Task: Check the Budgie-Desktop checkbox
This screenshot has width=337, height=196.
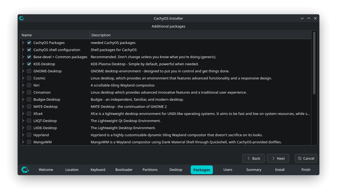Action: pos(29,99)
